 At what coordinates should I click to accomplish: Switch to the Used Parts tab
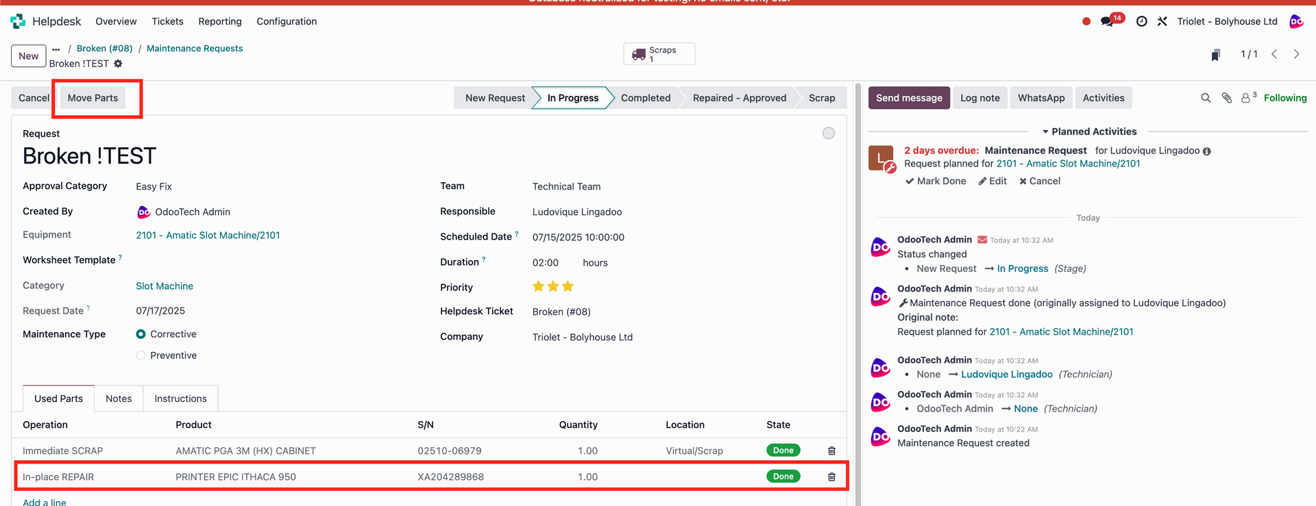(x=58, y=399)
